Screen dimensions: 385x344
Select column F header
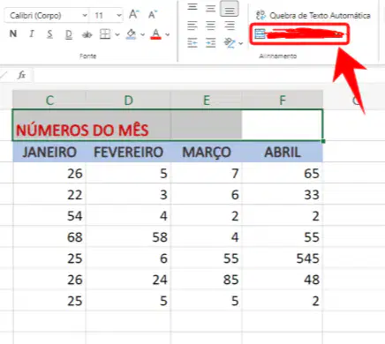(x=283, y=101)
